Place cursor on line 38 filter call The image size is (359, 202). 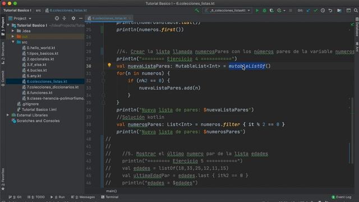coord(231,125)
